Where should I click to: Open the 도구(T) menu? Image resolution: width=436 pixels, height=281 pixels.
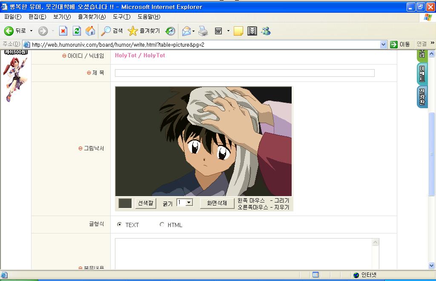121,17
